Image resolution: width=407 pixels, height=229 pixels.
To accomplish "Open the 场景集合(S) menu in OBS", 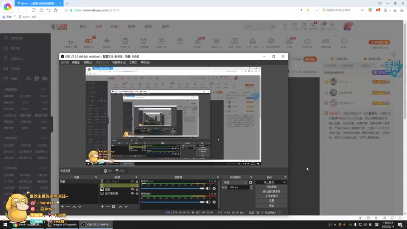I will tap(119, 62).
